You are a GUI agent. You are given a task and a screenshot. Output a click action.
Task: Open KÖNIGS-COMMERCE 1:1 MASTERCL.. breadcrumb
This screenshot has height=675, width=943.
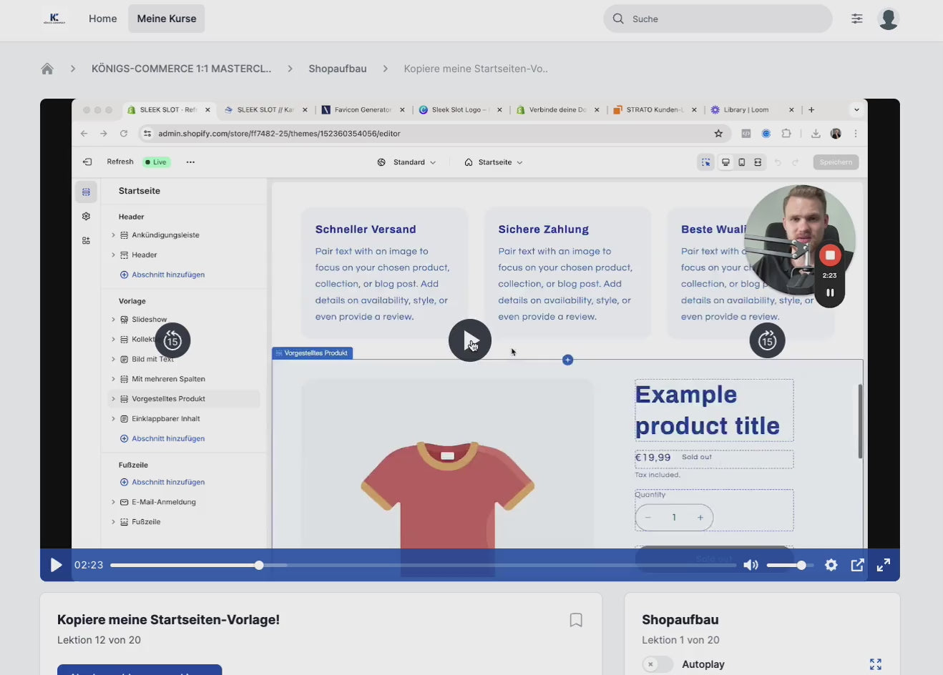(181, 69)
